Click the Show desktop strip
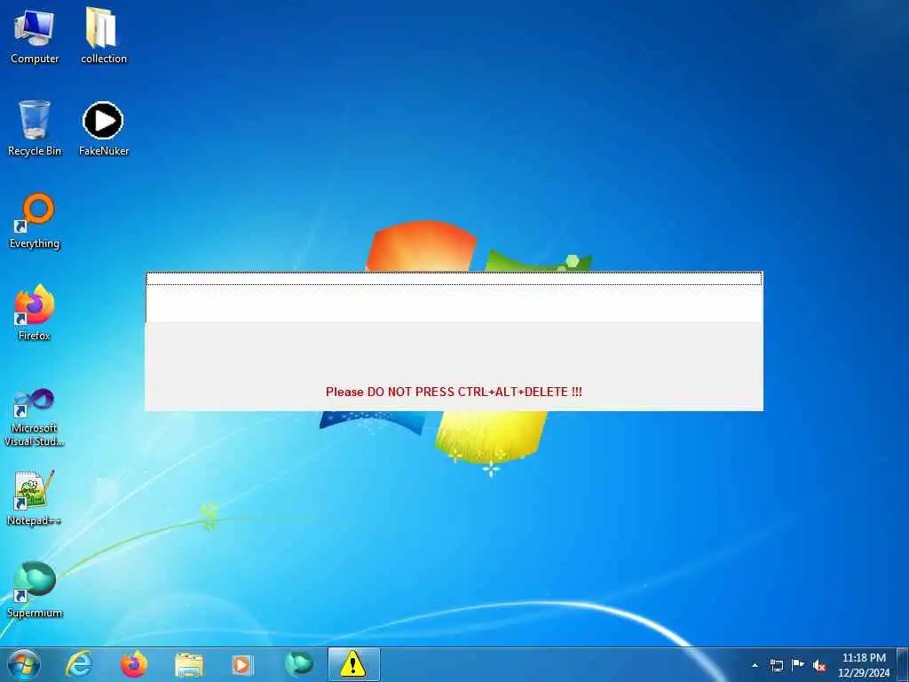 903,664
